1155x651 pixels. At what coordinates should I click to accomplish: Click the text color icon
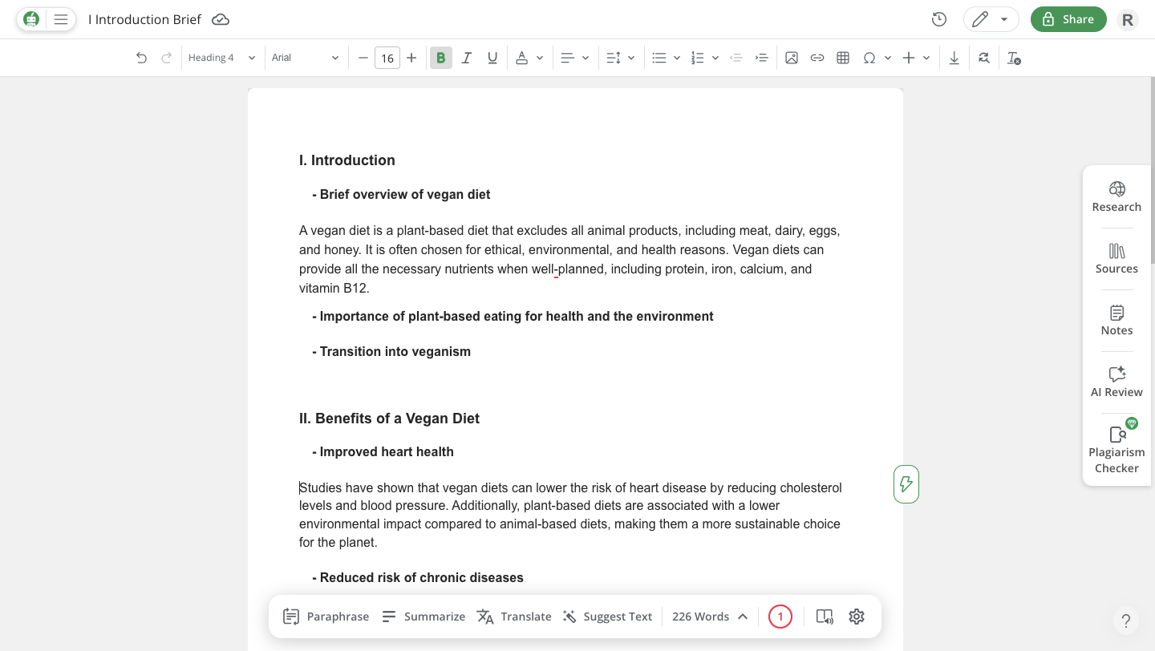pos(522,58)
